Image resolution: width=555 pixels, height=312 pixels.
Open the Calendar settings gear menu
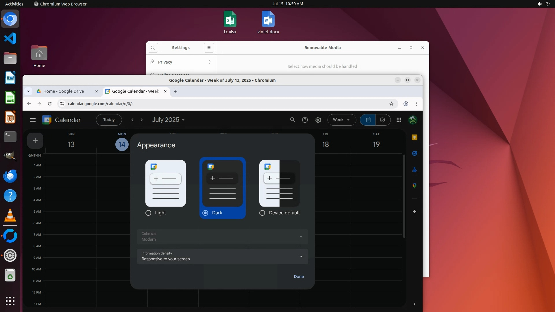point(318,120)
